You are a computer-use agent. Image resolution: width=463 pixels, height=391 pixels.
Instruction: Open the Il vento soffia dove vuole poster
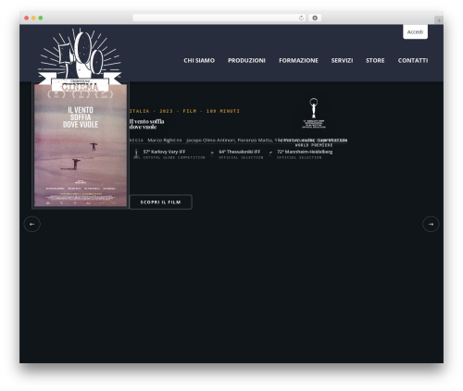pos(81,145)
